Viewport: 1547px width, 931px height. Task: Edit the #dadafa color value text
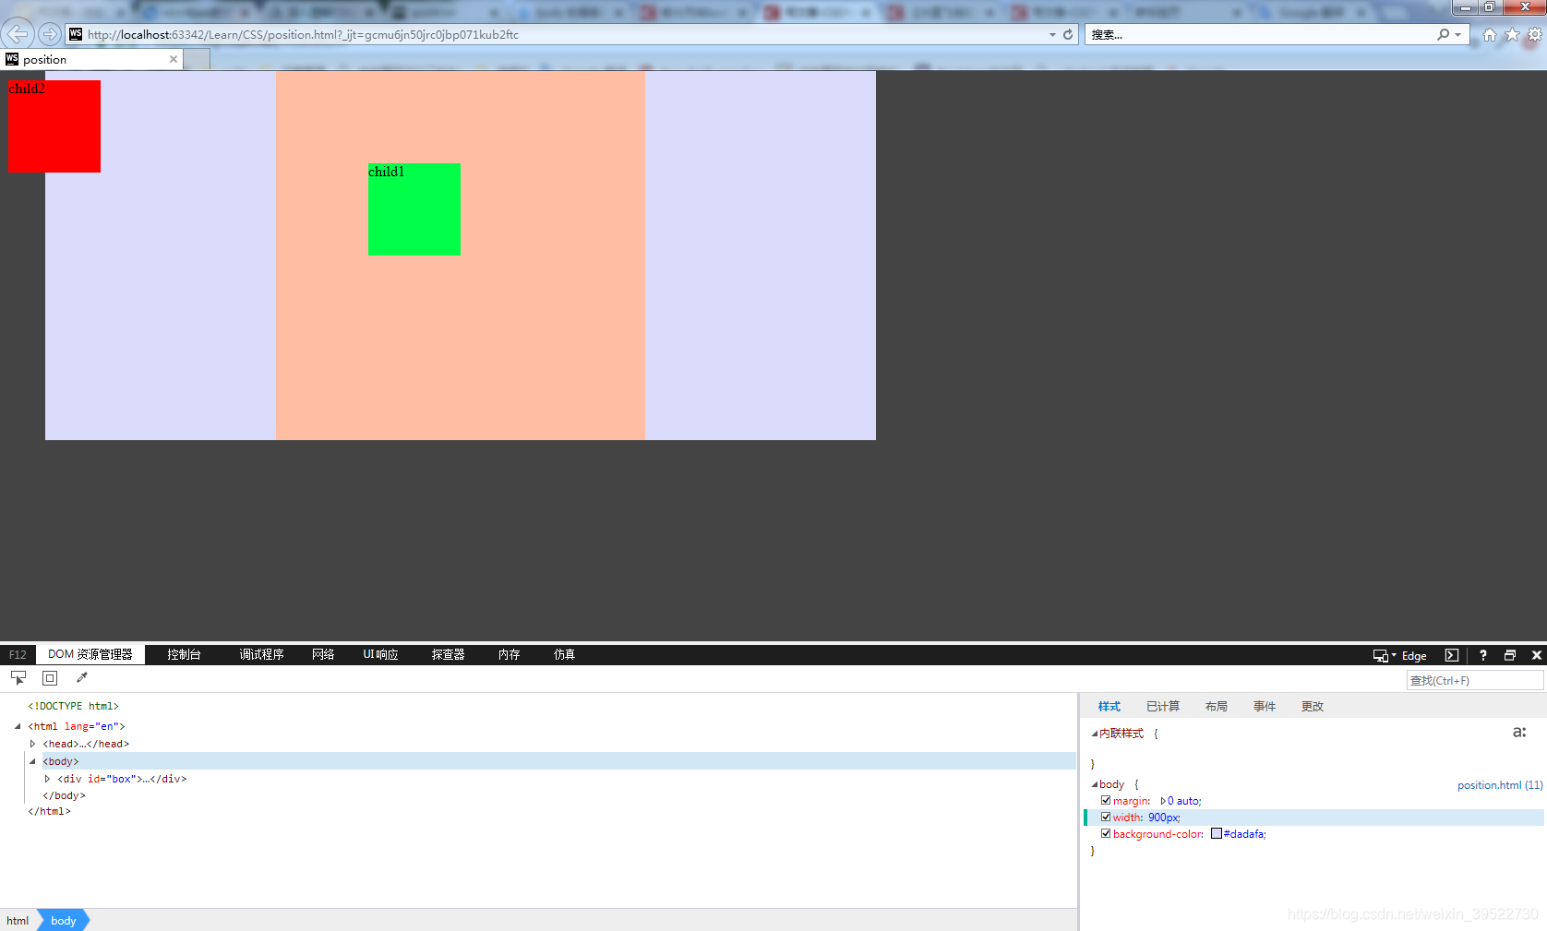[1244, 834]
